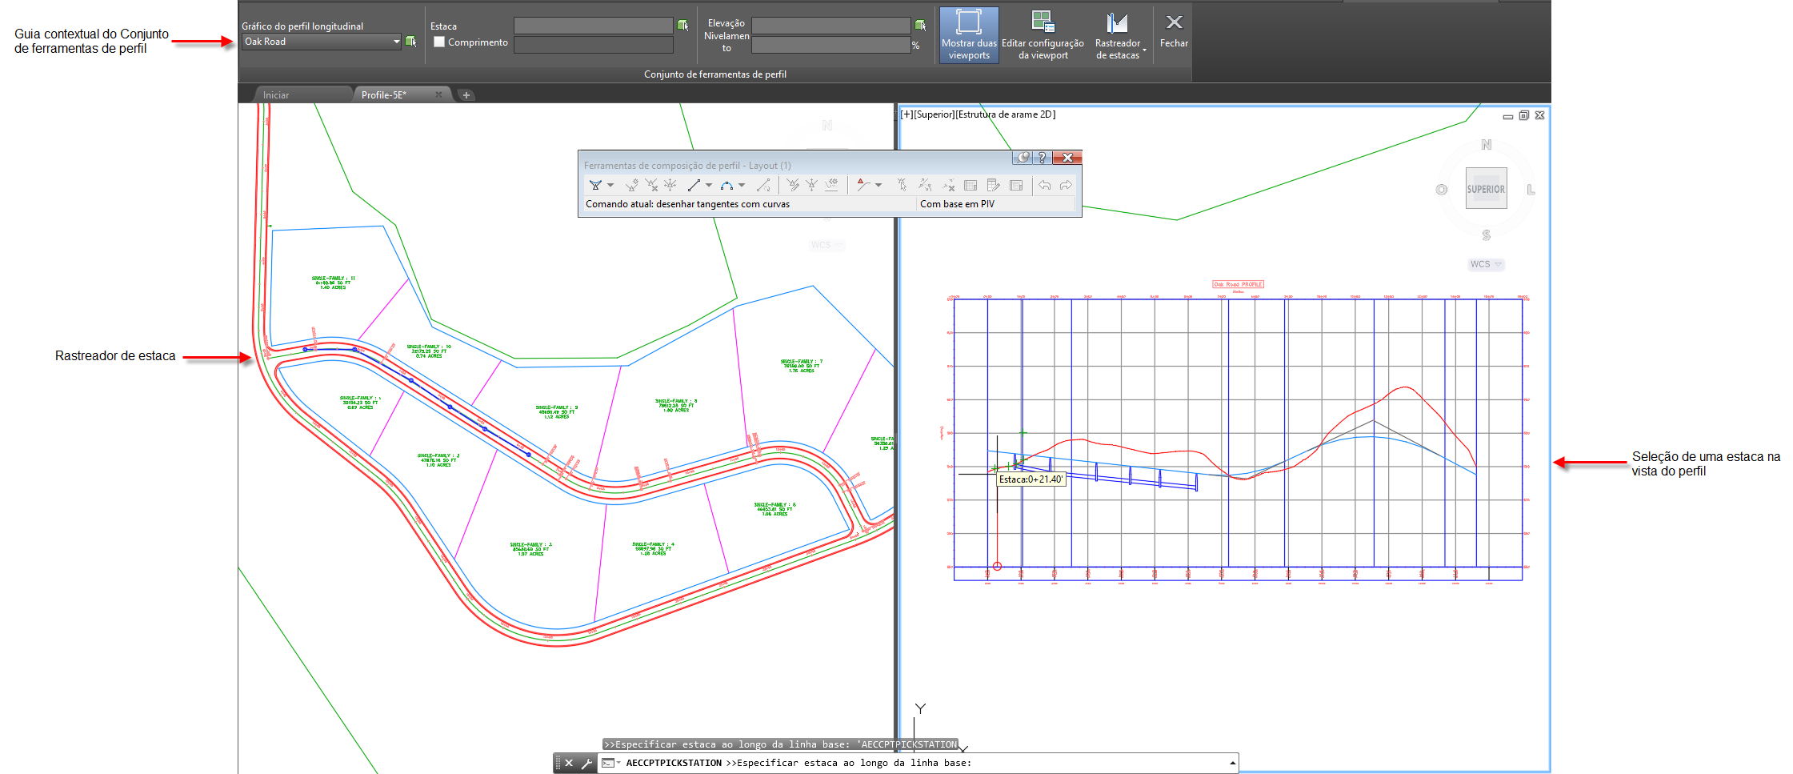Open the [+] viewport controls menu

pos(907,114)
